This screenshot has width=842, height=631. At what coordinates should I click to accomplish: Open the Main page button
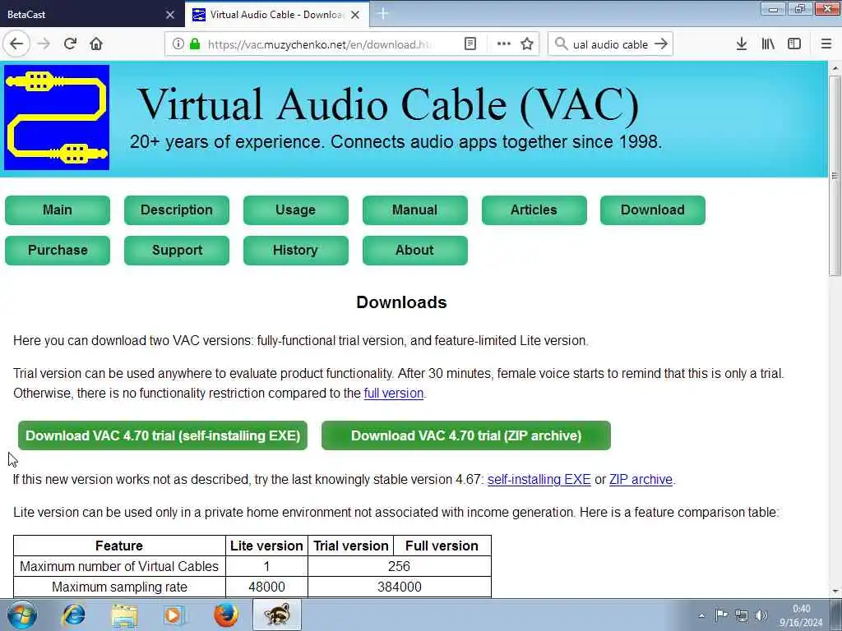click(58, 210)
